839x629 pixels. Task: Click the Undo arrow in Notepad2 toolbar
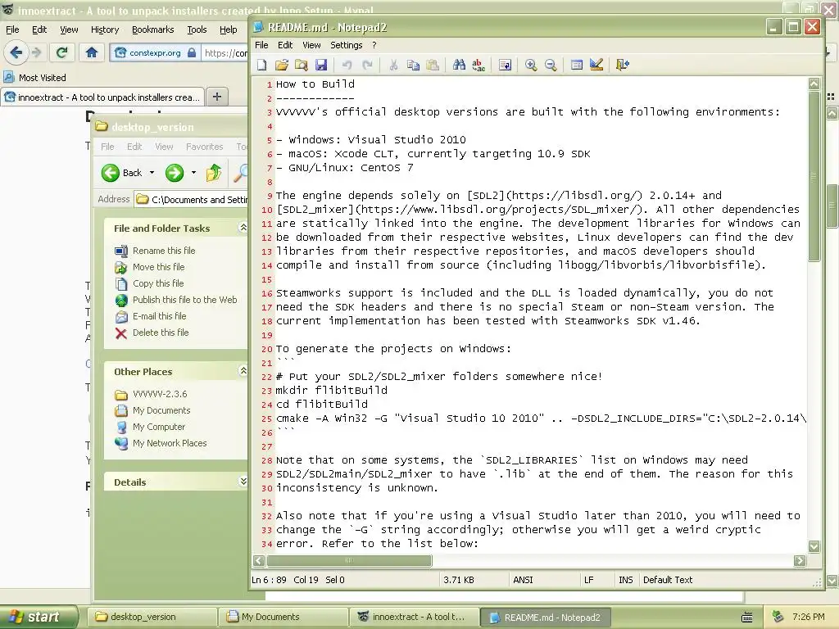[x=347, y=66]
